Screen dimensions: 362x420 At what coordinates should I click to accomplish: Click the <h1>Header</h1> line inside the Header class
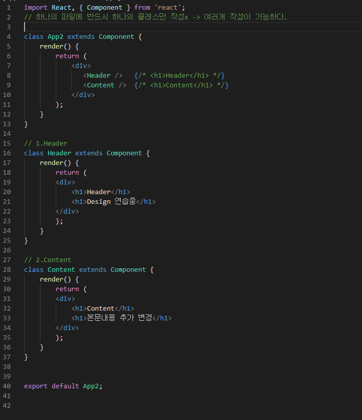[101, 192]
